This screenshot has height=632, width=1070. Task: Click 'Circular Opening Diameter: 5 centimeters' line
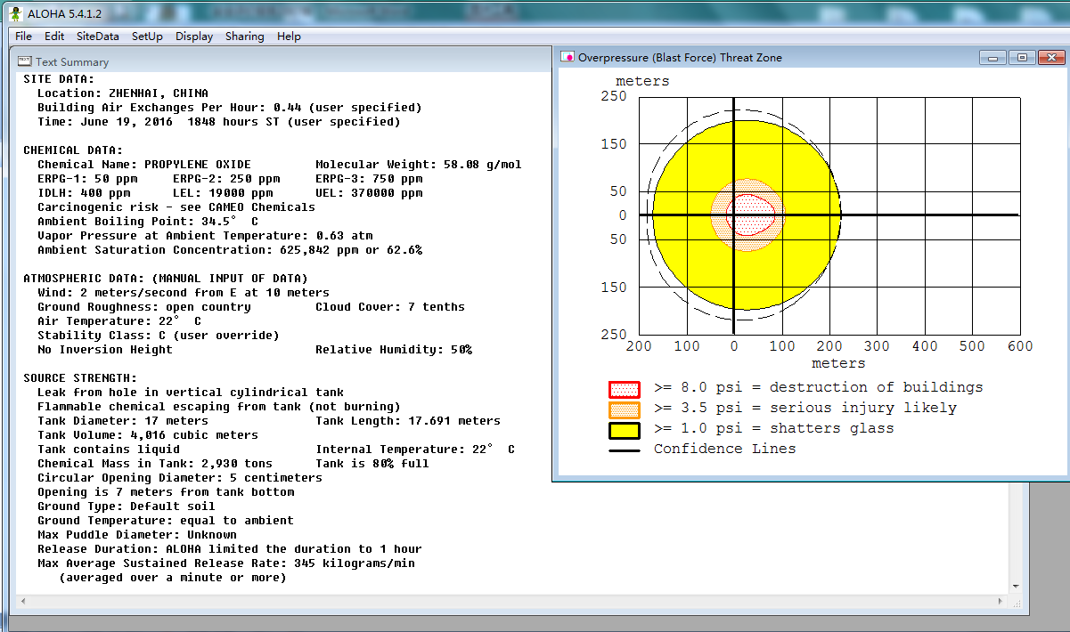(180, 477)
